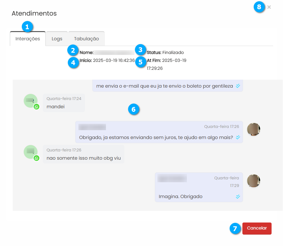
Task: Click the "Imagina. Obrigado" message bubble
Action: click(199, 187)
